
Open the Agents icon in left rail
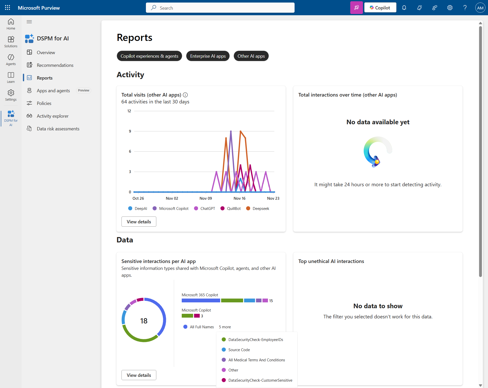11,59
